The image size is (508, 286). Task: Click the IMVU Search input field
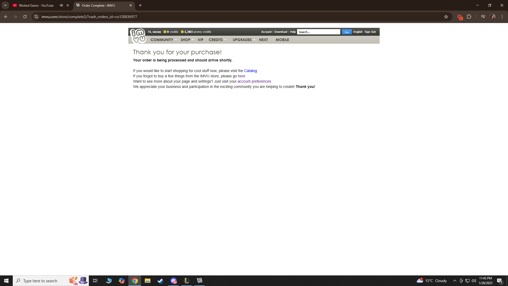(x=318, y=32)
